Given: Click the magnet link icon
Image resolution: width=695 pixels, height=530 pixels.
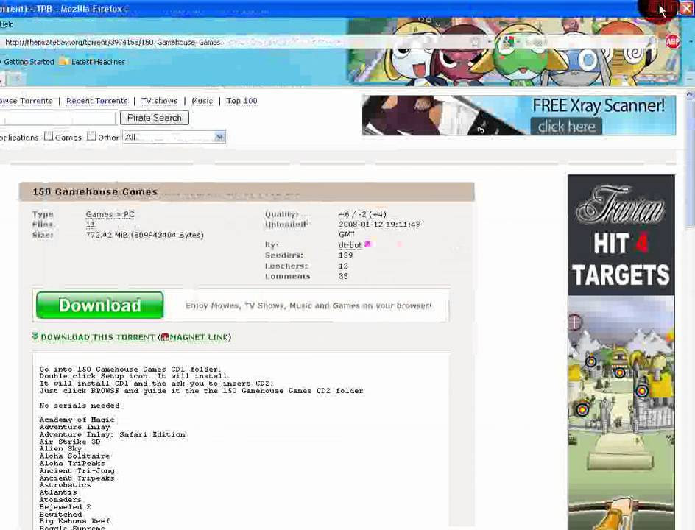Looking at the screenshot, I should tap(165, 337).
